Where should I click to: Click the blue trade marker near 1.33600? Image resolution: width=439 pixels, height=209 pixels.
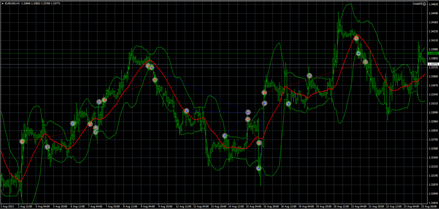pos(309,76)
